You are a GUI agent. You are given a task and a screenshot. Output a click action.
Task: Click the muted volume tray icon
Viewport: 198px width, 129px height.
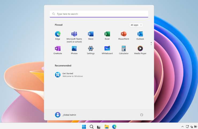pos(192,127)
